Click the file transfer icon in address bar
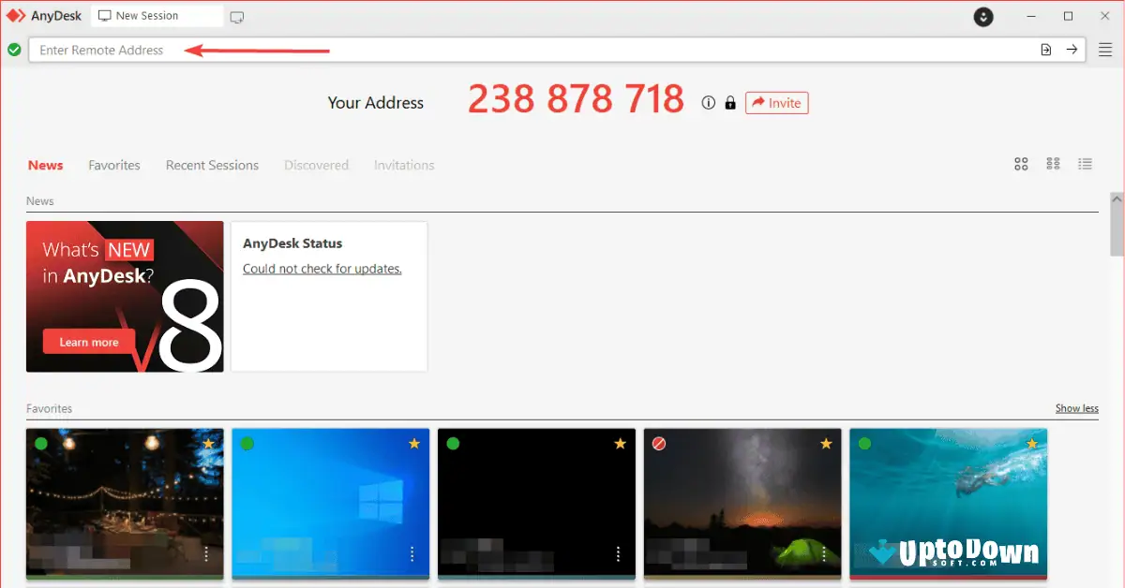1125x588 pixels. click(x=1045, y=49)
